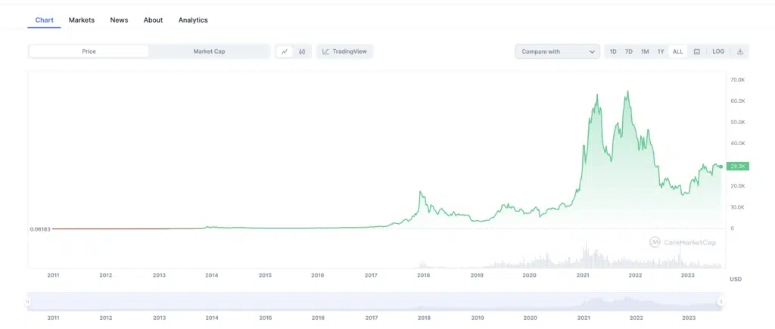Screen dimensions: 775x329
Task: Click the CoinMarketCap watermark logo
Action: 683,242
